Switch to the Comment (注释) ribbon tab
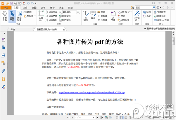 25,8
